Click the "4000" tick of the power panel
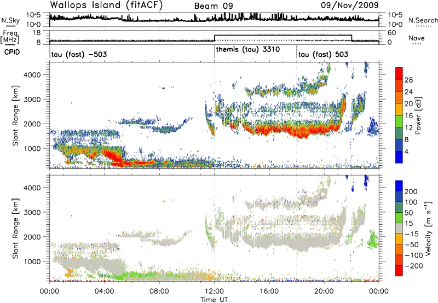Viewport: 438px width, 303px height. [x=32, y=75]
